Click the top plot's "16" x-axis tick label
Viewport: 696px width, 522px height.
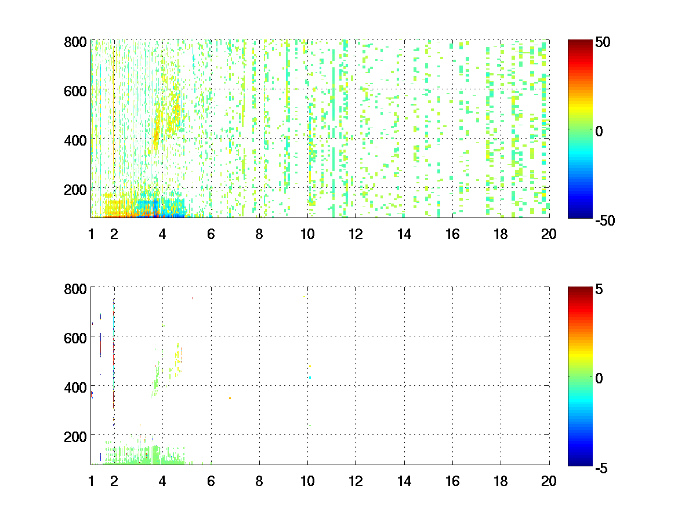pos(452,234)
